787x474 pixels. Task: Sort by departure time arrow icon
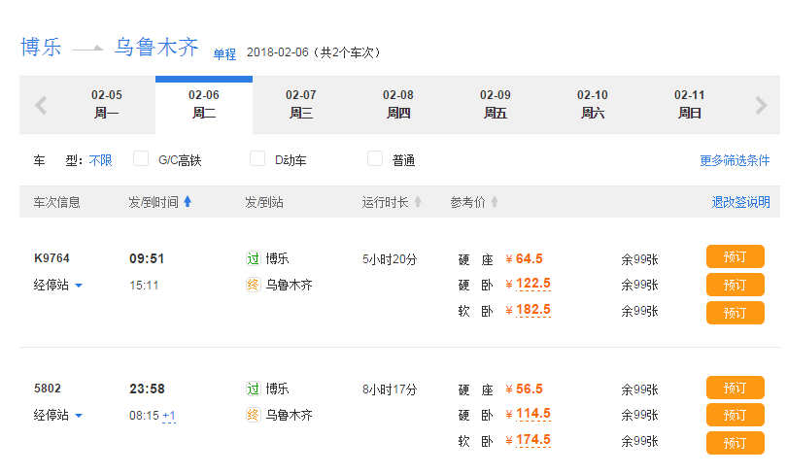(x=188, y=202)
